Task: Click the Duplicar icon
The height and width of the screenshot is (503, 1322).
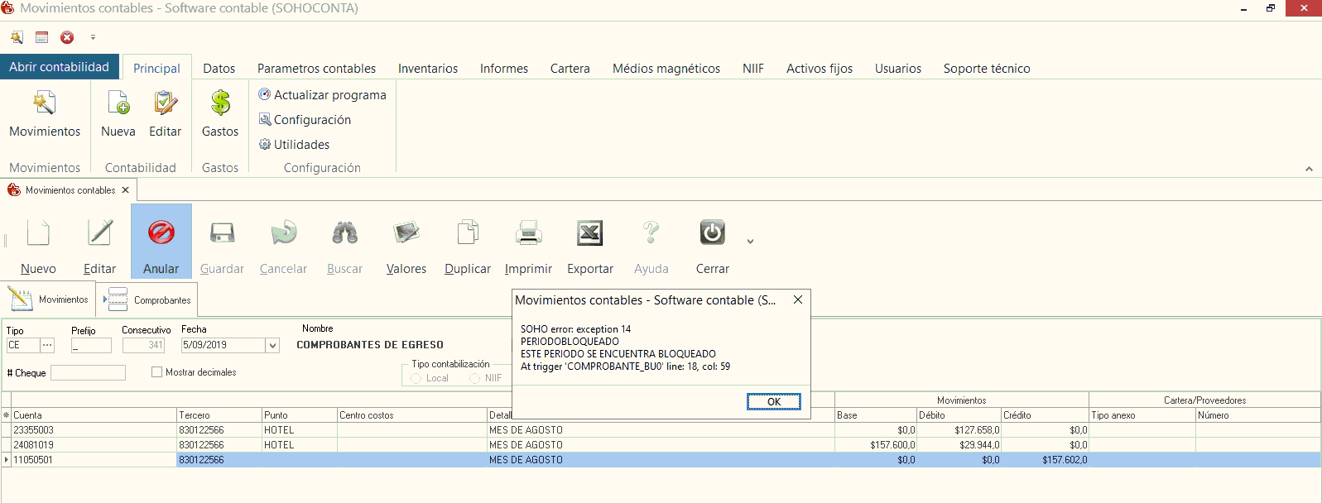Action: click(x=468, y=233)
